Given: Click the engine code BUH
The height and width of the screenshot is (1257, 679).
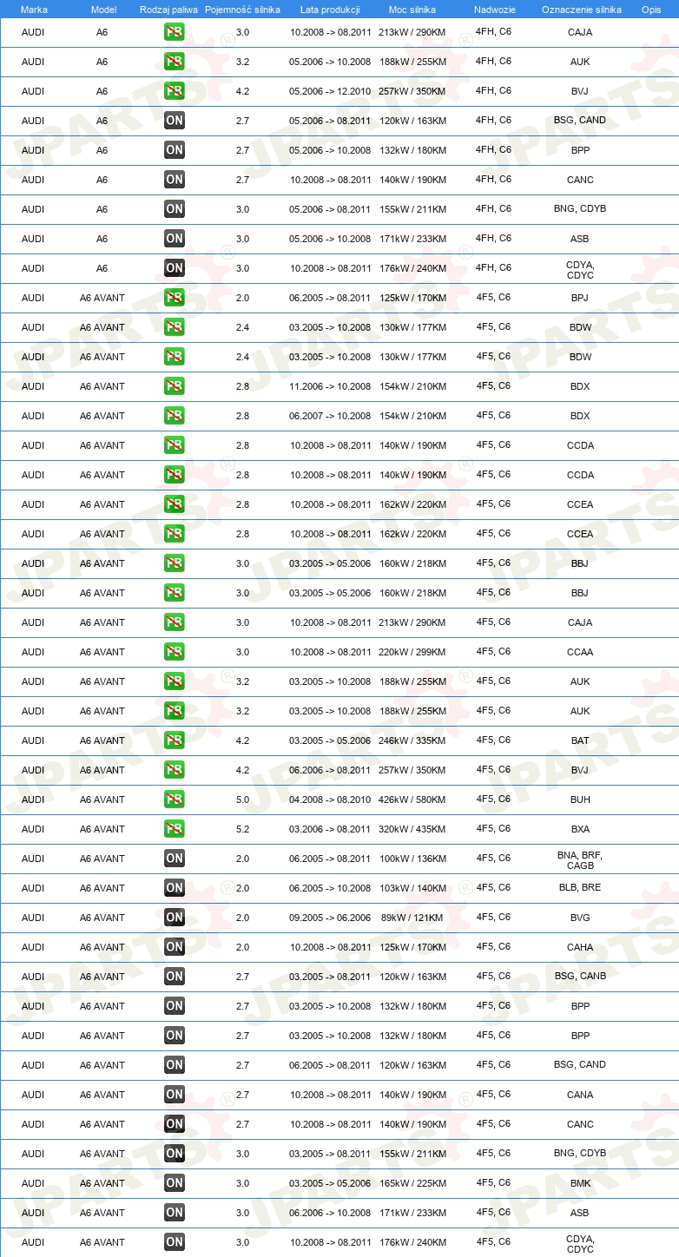Looking at the screenshot, I should (580, 800).
